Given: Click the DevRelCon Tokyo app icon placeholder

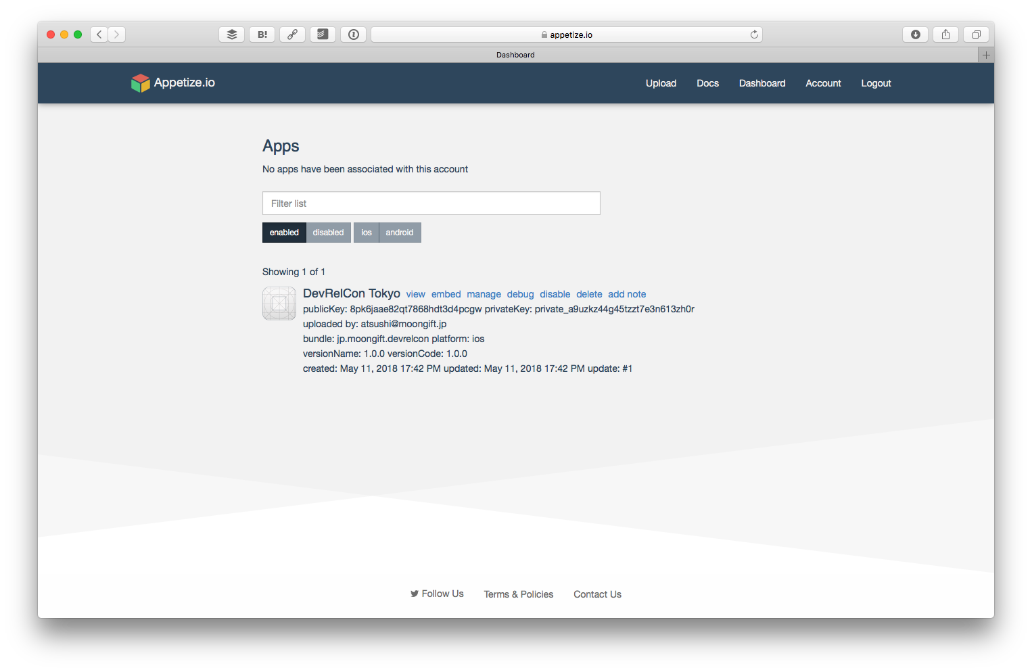Looking at the screenshot, I should [279, 304].
